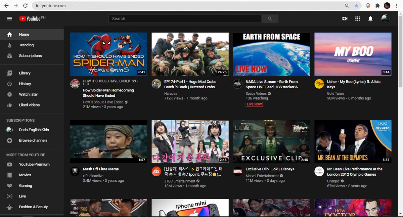
Task: Click the verified checkmark beside Space Videos
Action: 270,93
